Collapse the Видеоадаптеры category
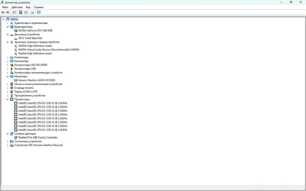 8,27
